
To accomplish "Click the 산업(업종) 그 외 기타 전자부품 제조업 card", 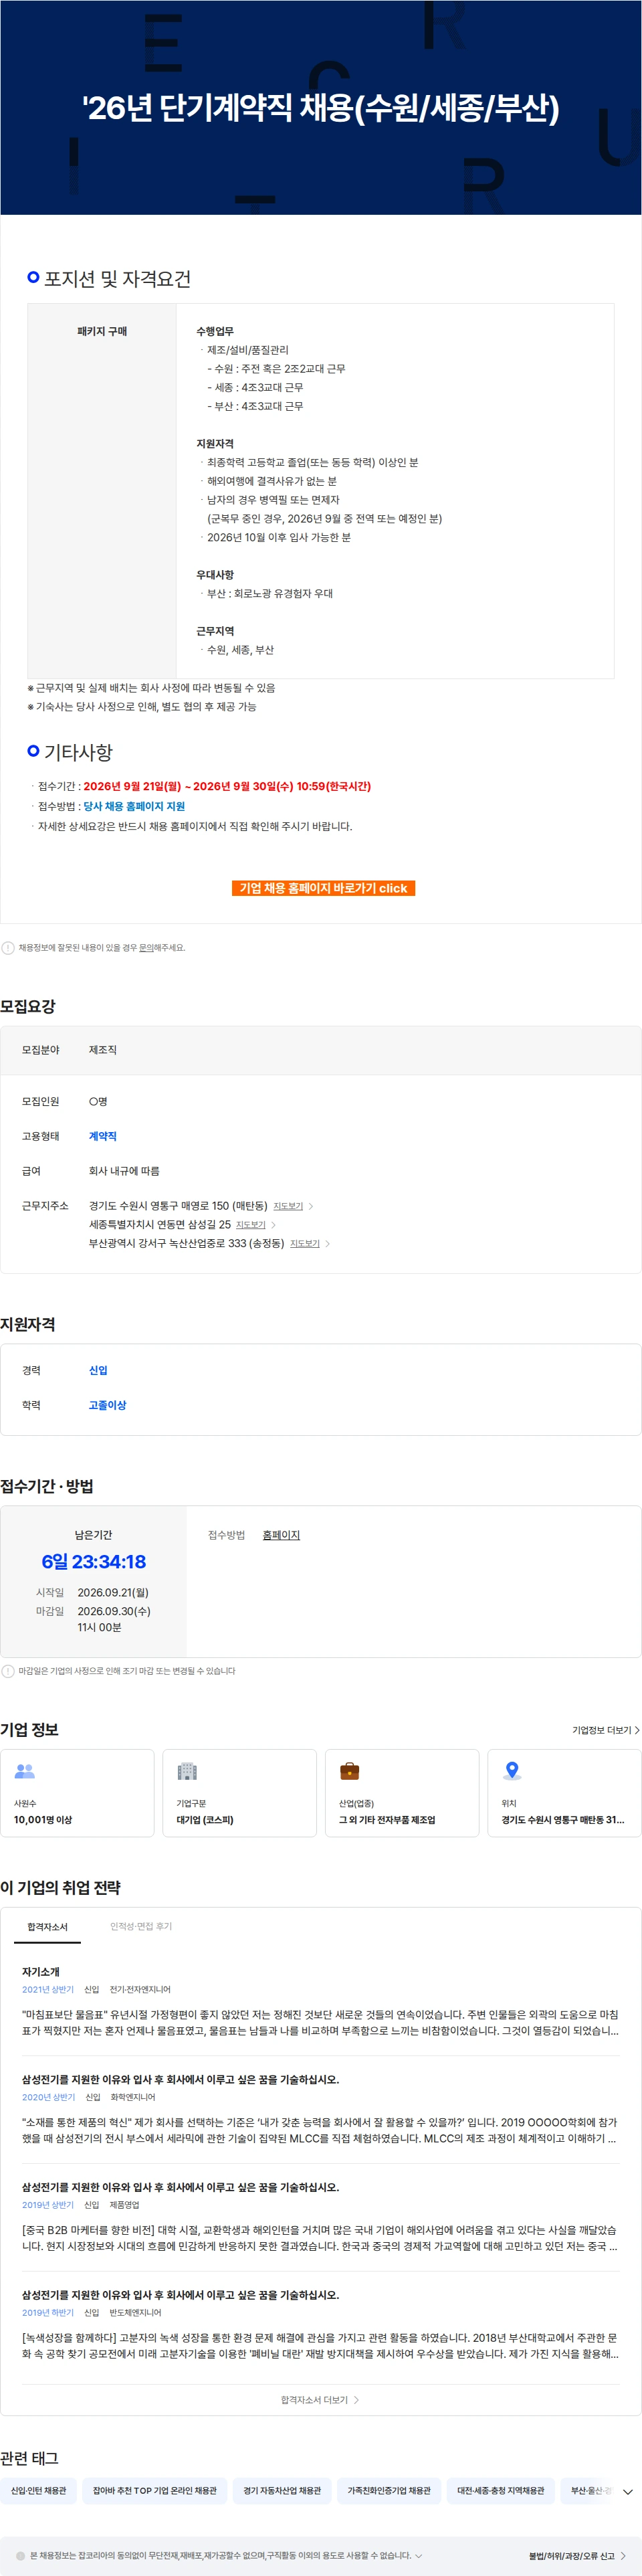I will point(402,1793).
